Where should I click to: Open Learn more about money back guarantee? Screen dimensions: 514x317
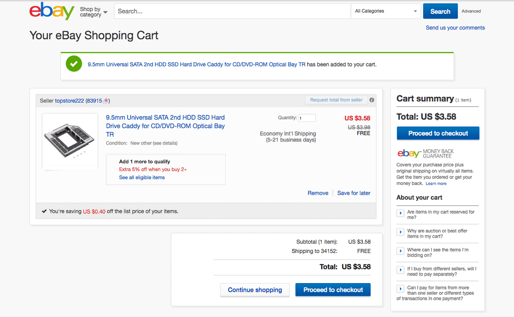(436, 184)
